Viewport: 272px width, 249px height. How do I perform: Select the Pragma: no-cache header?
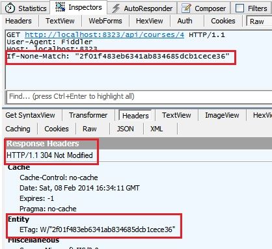pos(48,209)
